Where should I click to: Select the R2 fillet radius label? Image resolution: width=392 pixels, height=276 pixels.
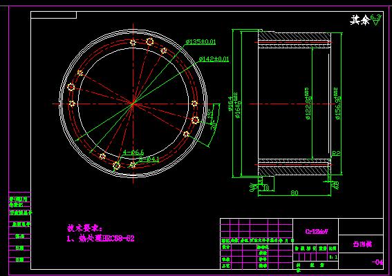(336, 153)
